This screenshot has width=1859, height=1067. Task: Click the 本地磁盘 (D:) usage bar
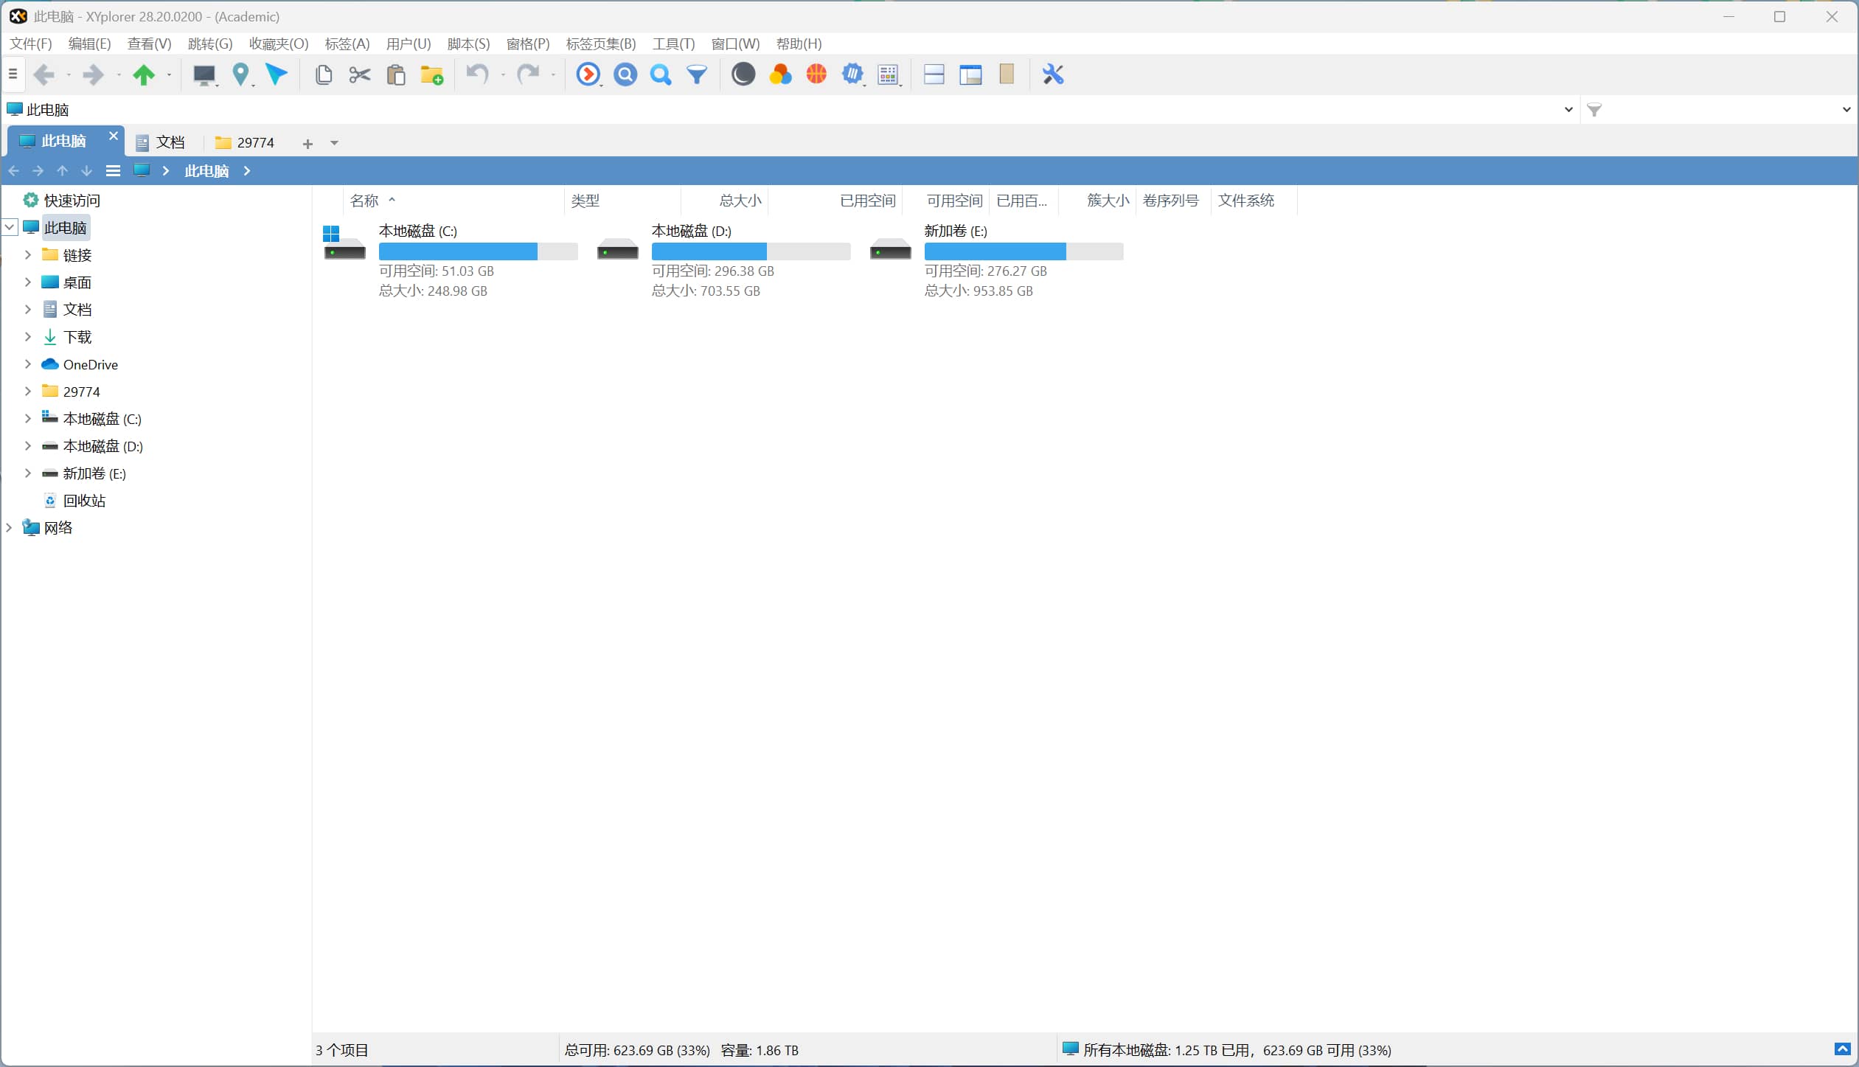(x=751, y=251)
